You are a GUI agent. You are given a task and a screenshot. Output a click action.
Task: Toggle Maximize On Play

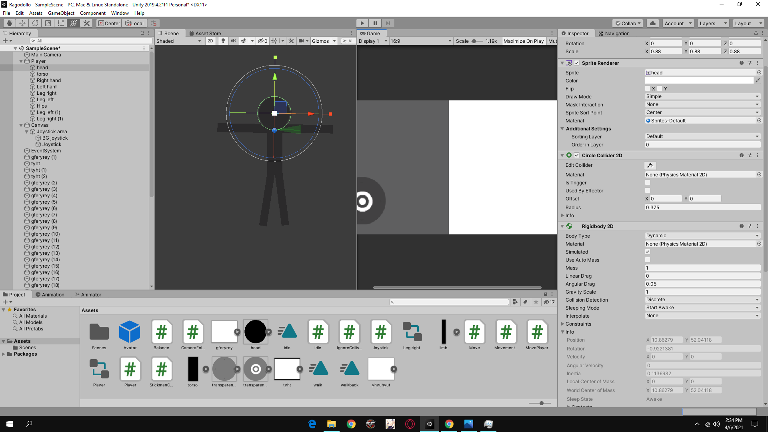(x=524, y=41)
